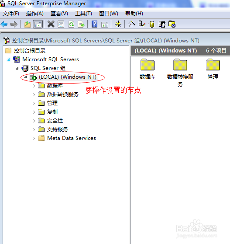
Task: Collapse the SQL Server 组 node
Action: pos(17,68)
